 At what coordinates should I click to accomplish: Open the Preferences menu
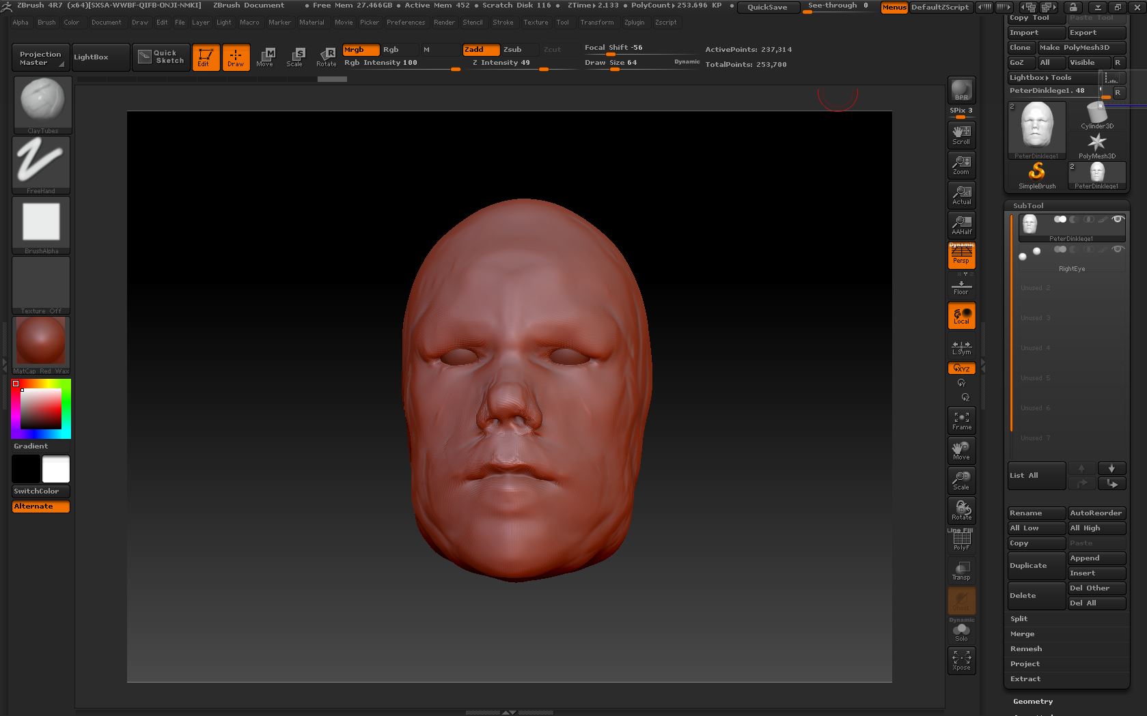click(x=406, y=23)
